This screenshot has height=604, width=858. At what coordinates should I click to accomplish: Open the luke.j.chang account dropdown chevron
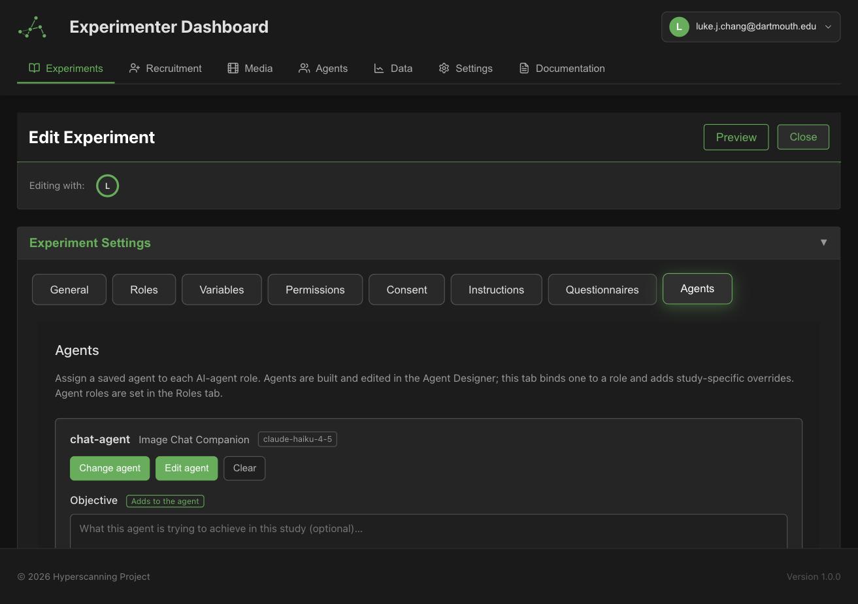pyautogui.click(x=828, y=27)
